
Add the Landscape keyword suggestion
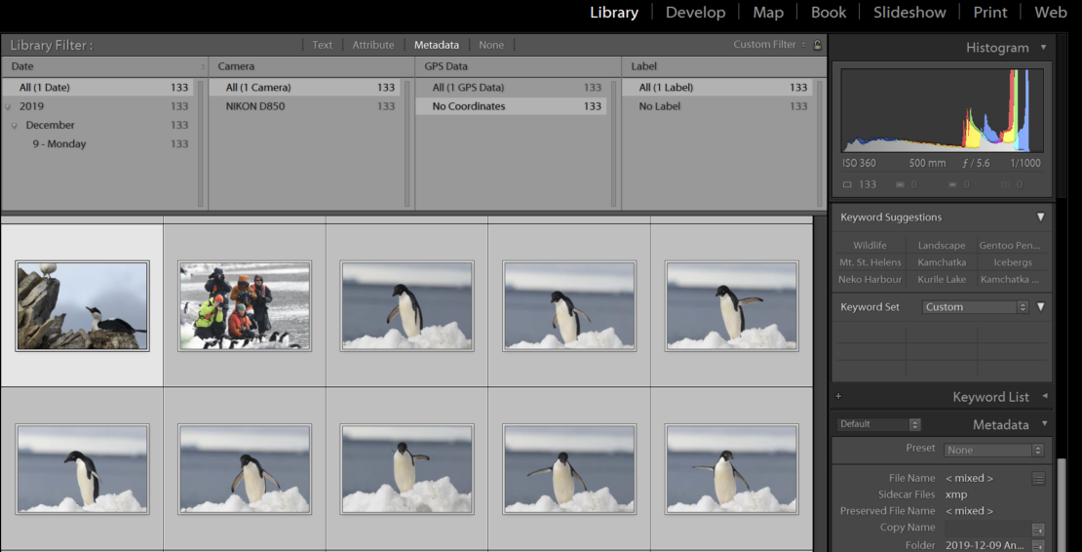[x=942, y=246]
